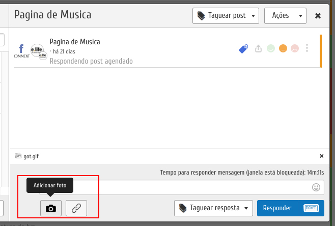Click the Adicionar foto camera button
This screenshot has width=335, height=226.
point(51,208)
